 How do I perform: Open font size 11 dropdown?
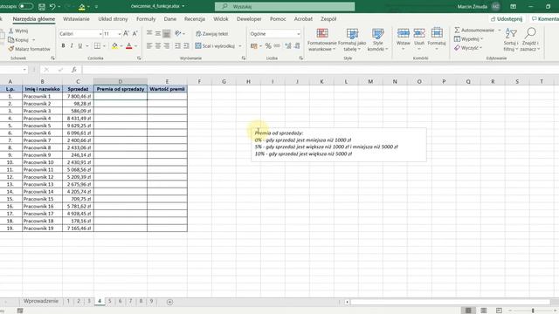(x=120, y=34)
